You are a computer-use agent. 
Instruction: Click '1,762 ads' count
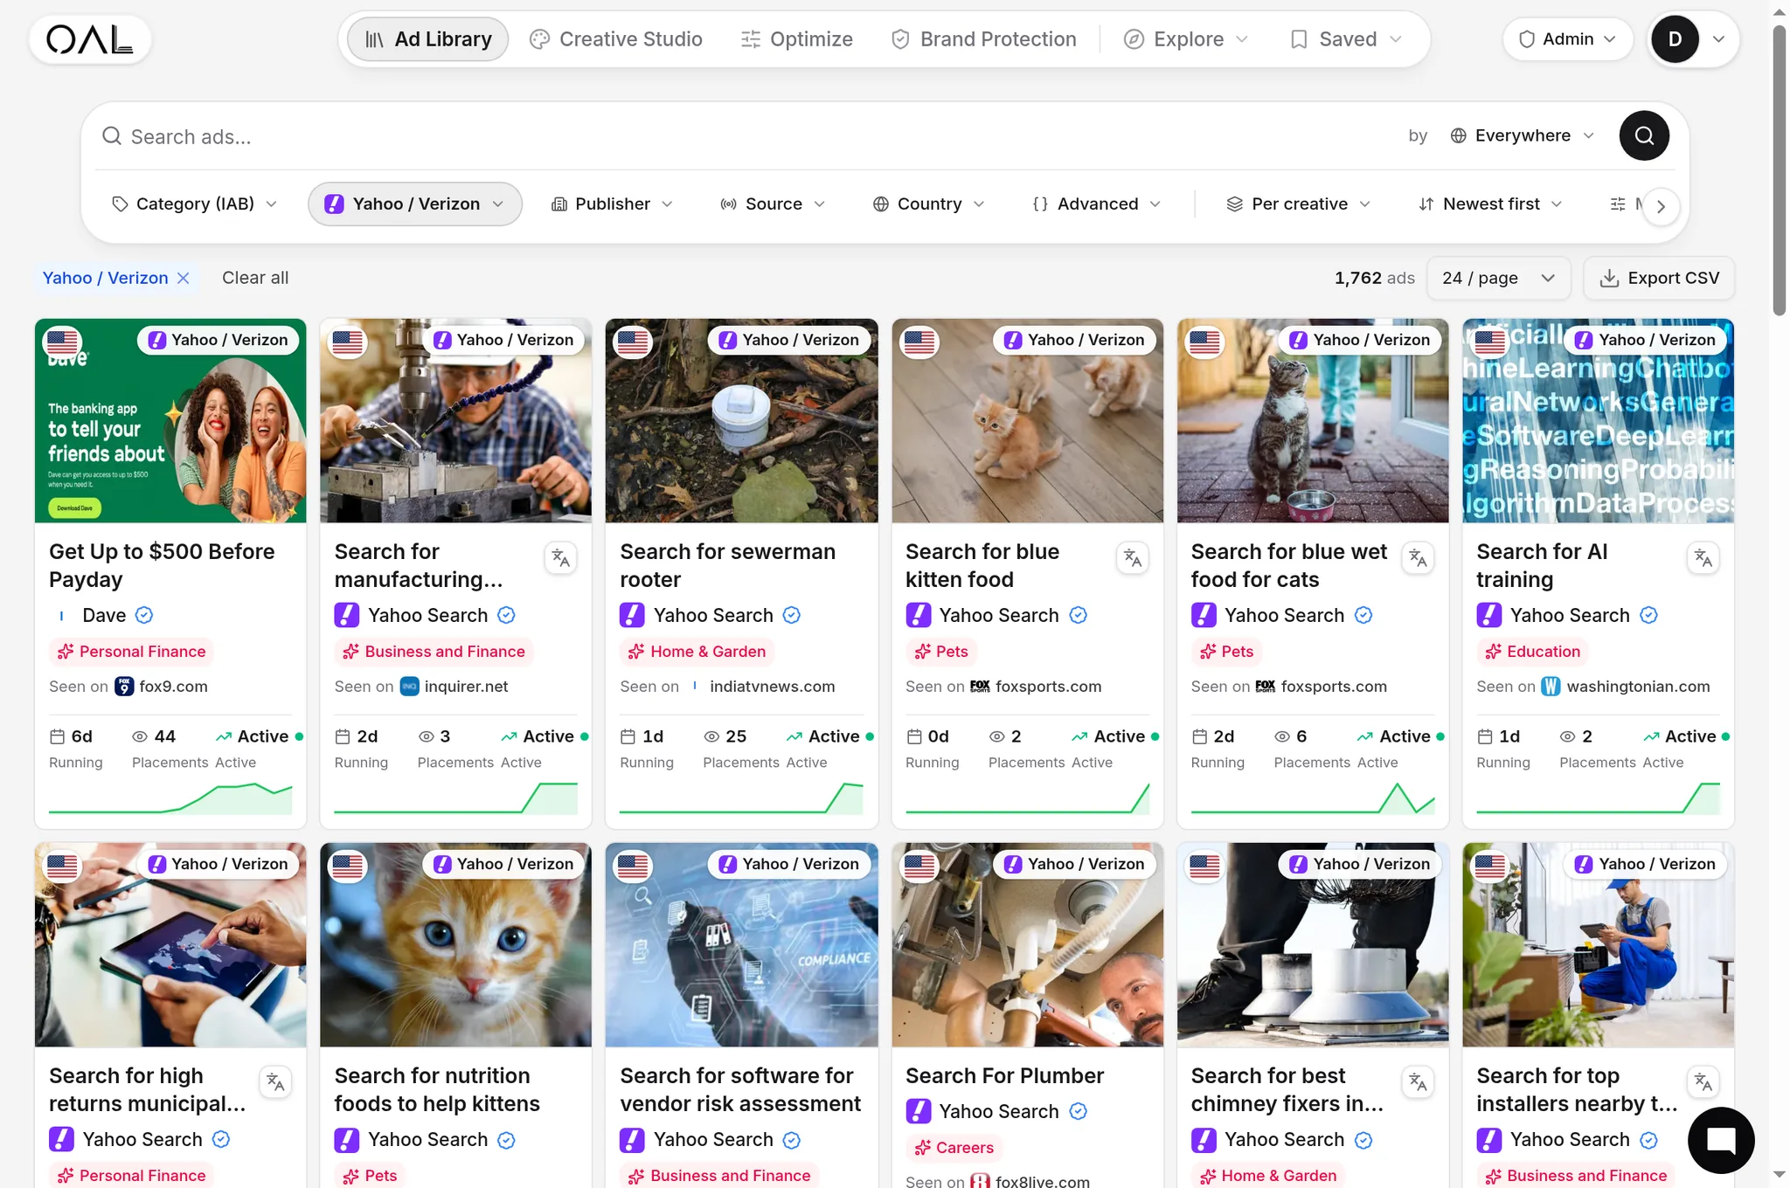1374,278
